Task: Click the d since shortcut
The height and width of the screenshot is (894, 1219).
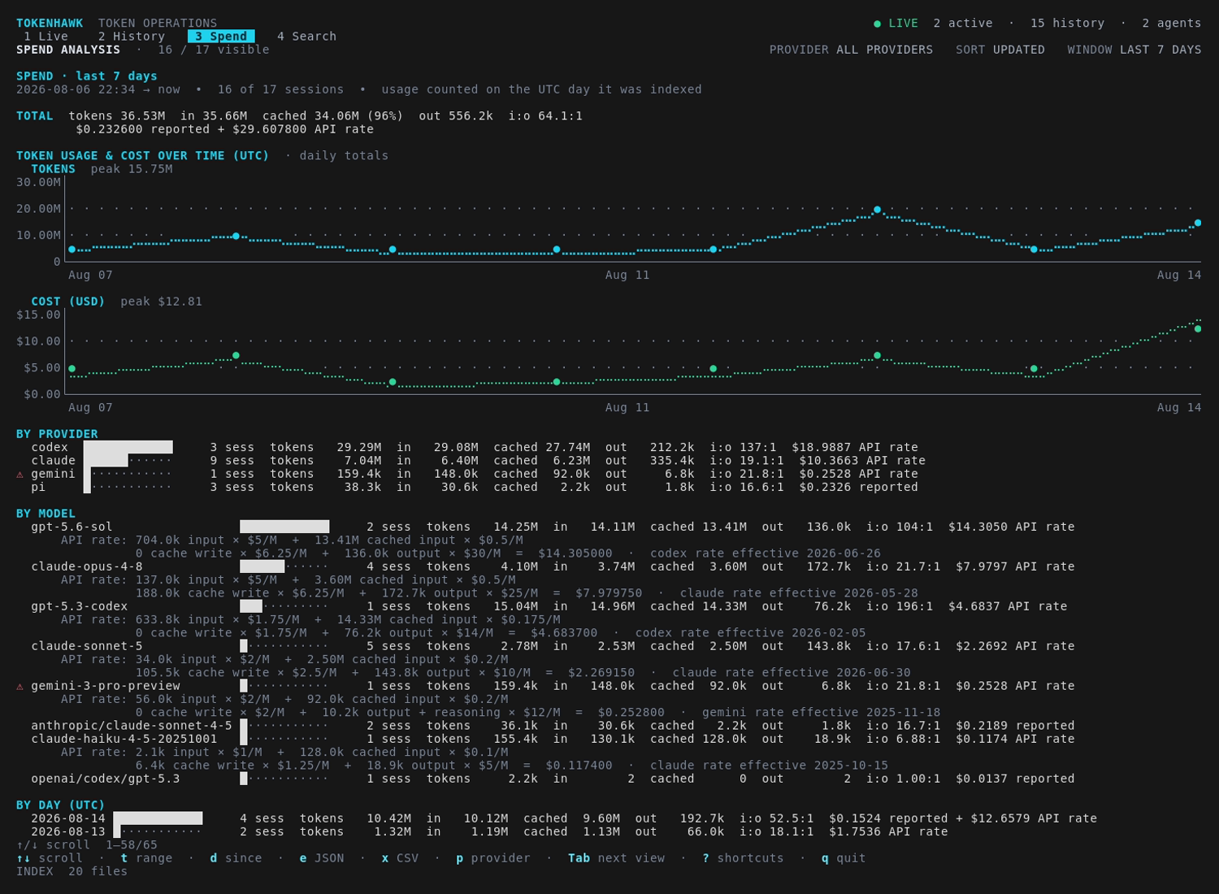Action: [x=236, y=858]
